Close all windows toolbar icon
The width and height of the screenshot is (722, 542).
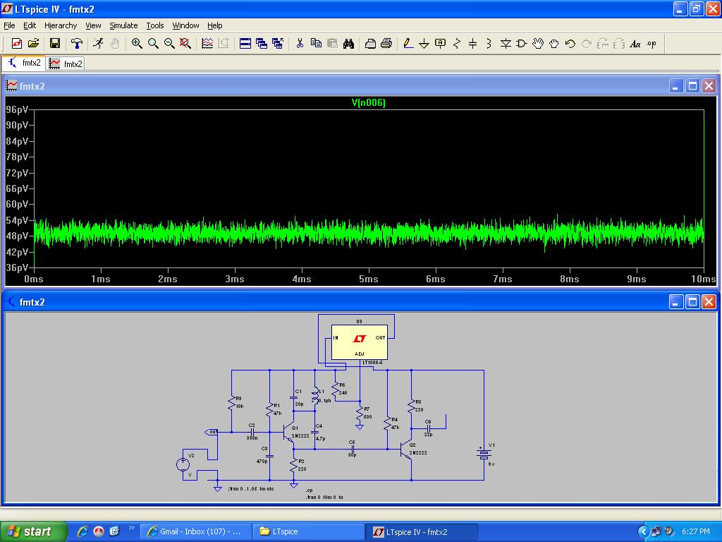(278, 43)
